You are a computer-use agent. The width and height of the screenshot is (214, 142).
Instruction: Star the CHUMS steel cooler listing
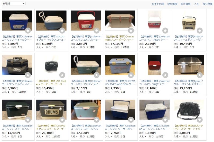(62, 120)
